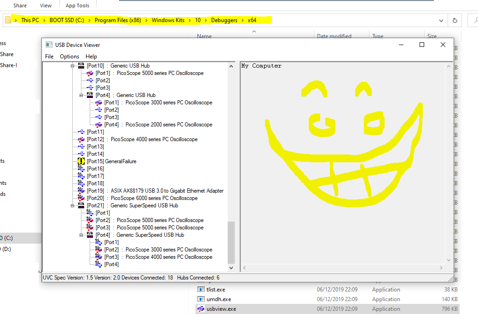The height and width of the screenshot is (314, 478).
Task: Expand the chevron after Debuggers in breadcrumb
Action: [242, 20]
